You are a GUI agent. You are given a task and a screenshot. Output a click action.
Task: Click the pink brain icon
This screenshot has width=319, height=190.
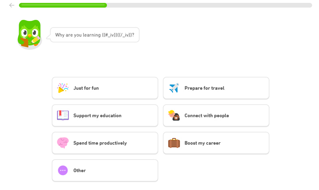(63, 143)
